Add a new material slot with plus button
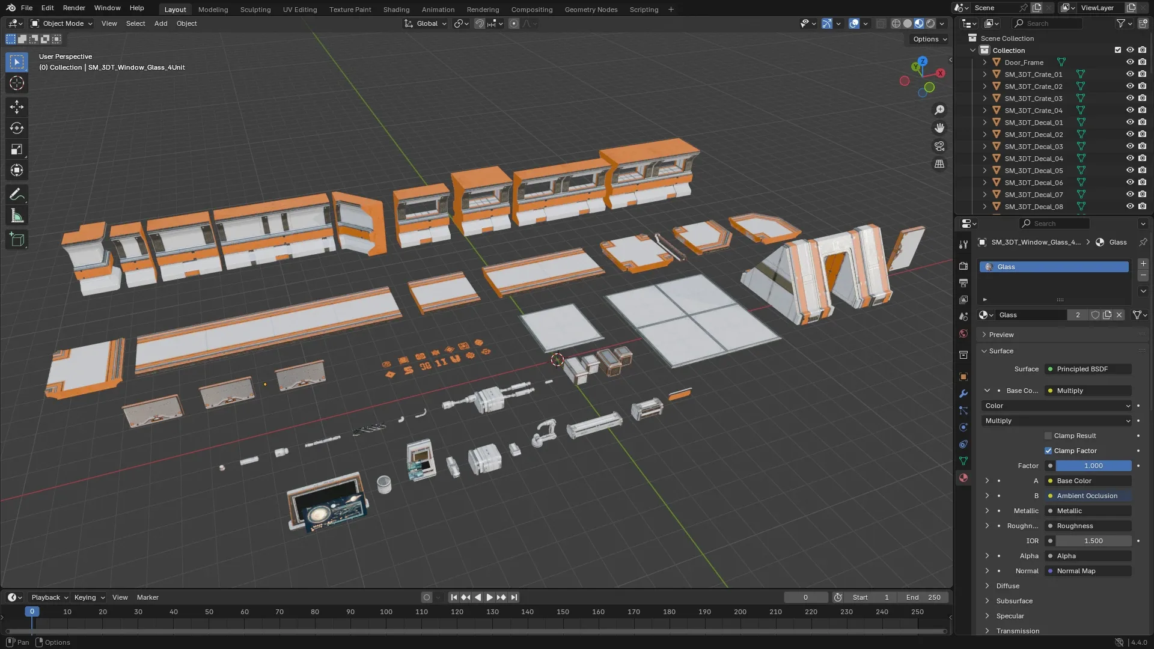 pos(1143,263)
